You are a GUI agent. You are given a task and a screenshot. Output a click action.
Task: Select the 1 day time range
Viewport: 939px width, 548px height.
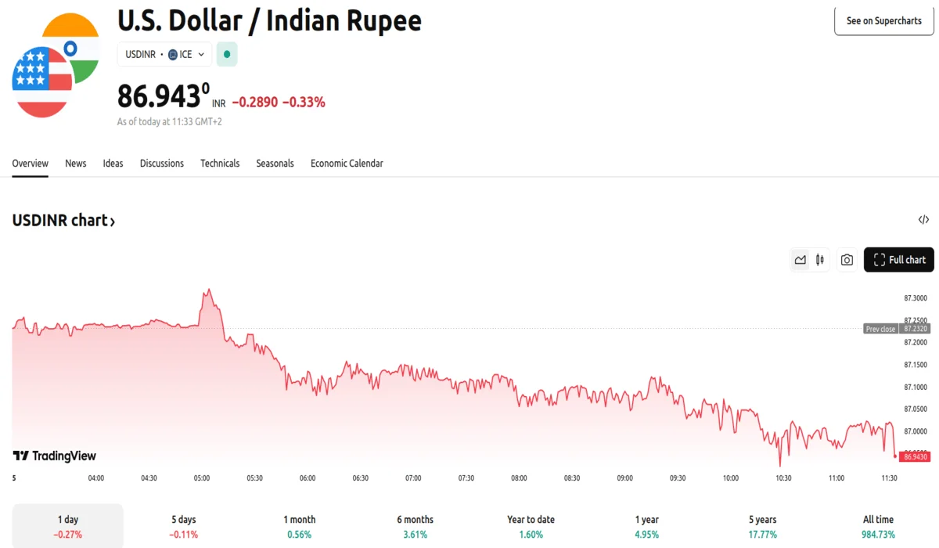(x=68, y=526)
